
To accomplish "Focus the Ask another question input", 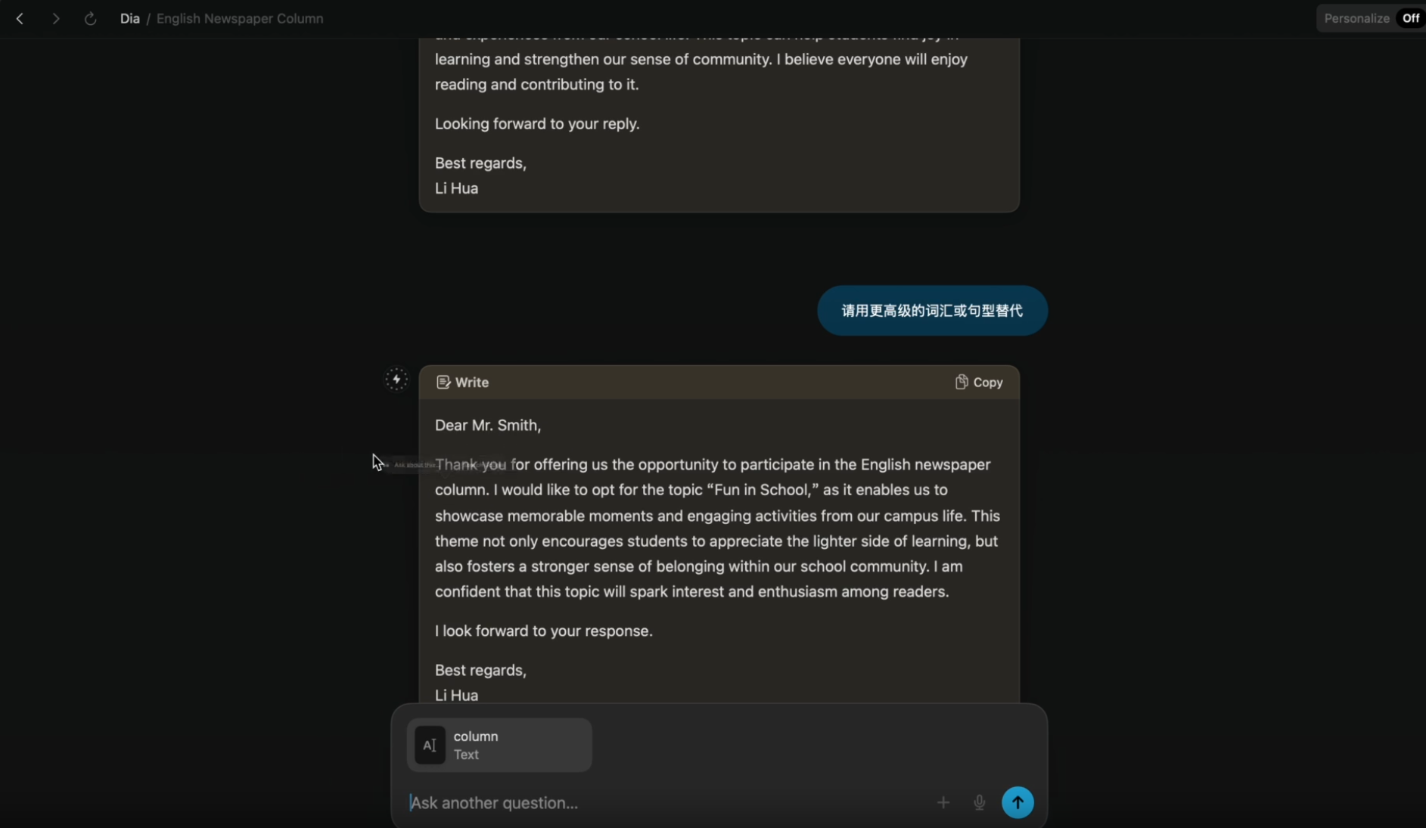I will tap(666, 803).
